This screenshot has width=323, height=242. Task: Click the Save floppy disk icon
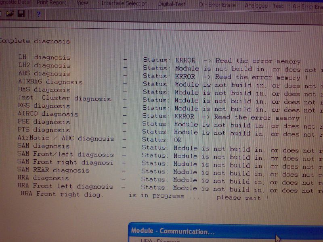(21, 15)
